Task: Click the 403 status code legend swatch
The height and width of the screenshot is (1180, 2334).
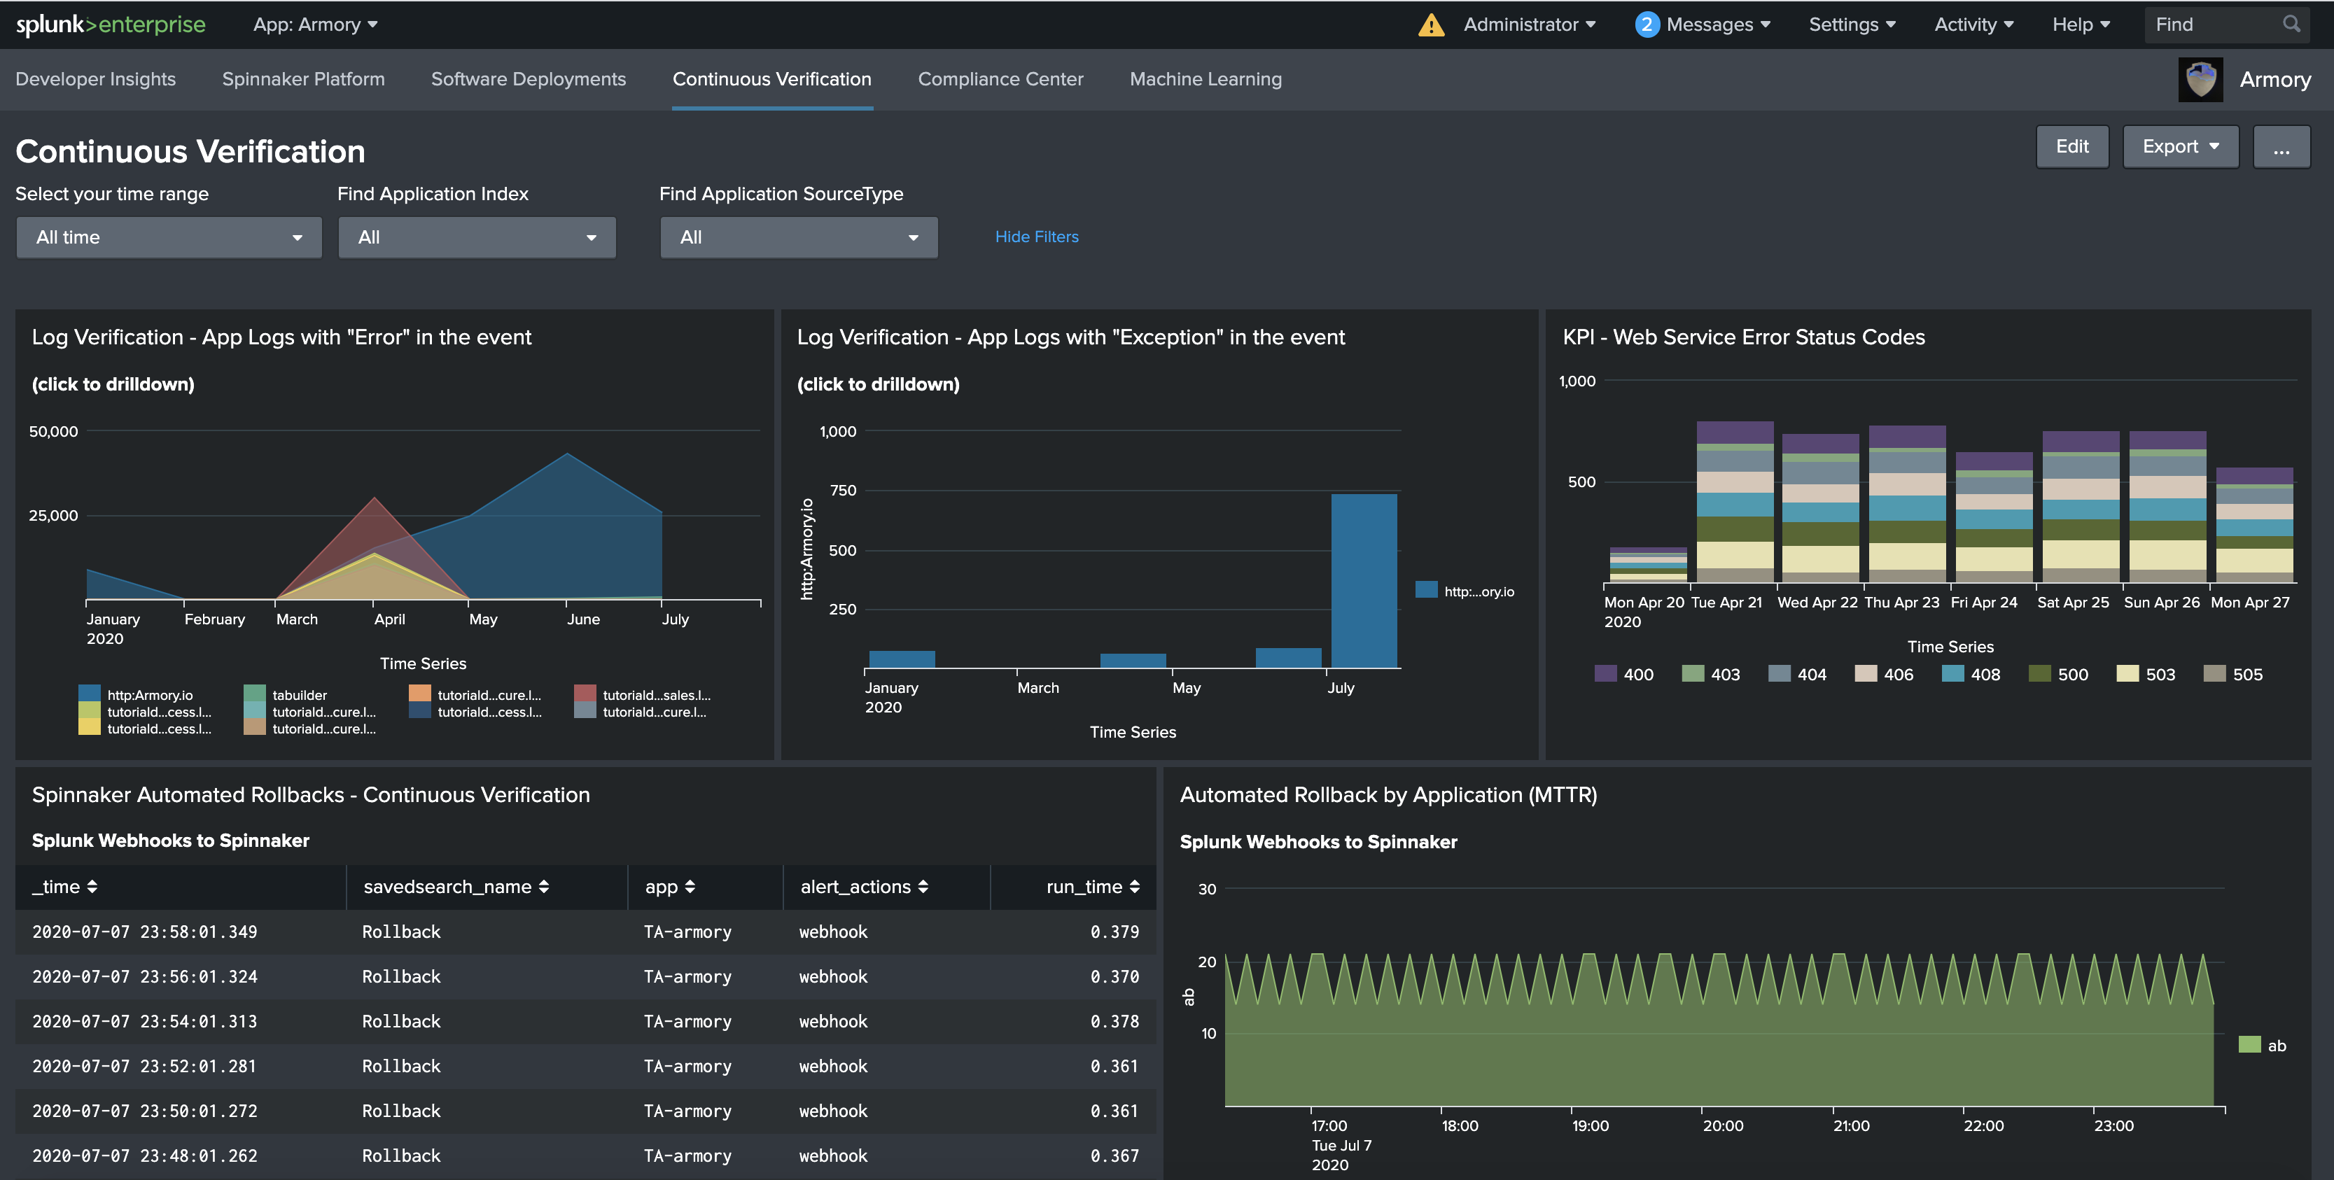Action: point(1691,674)
